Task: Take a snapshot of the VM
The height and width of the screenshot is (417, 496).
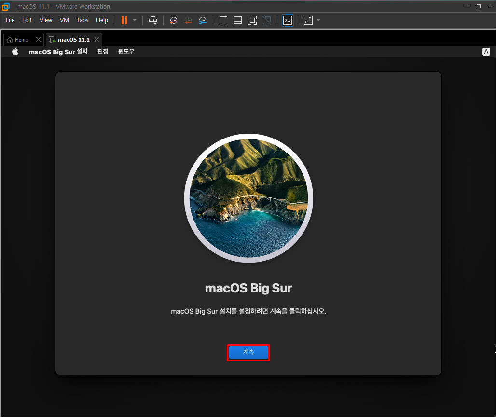Action: point(173,21)
